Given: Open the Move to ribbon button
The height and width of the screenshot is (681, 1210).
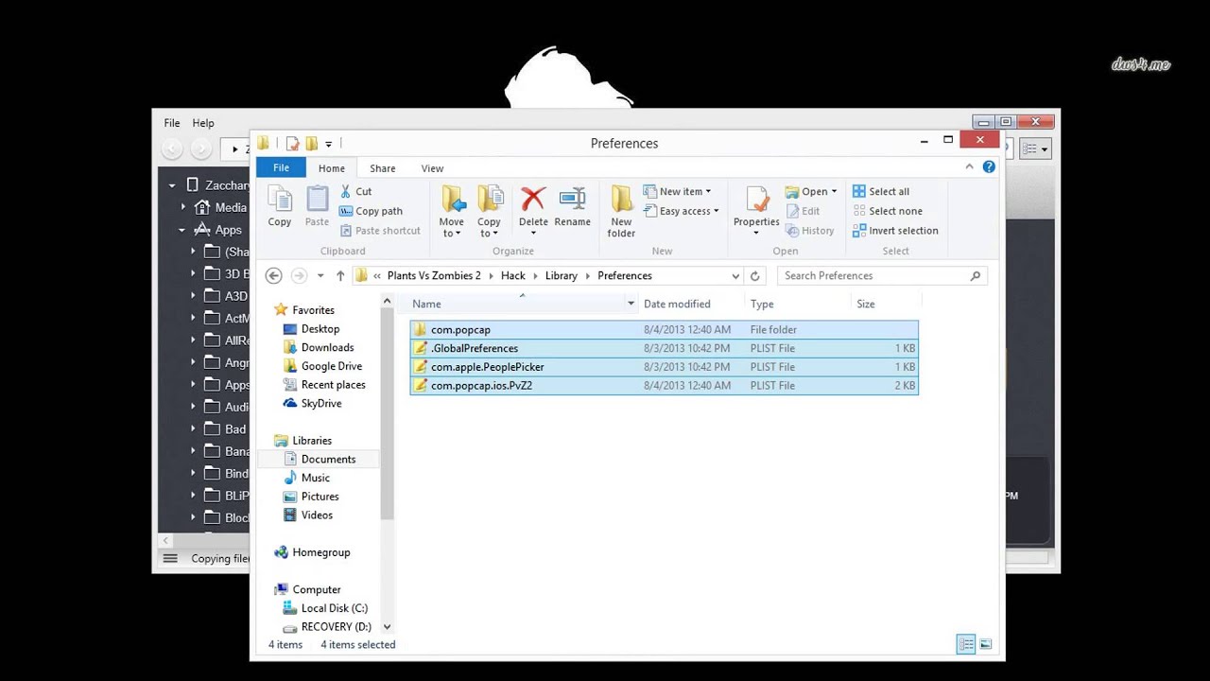Looking at the screenshot, I should [x=452, y=211].
